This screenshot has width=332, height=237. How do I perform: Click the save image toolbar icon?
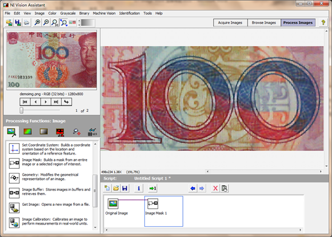[18, 22]
